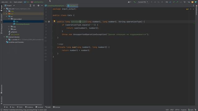Viewport: 198px width, 111px height.
Task: Click the warning indicator in editor corner
Action: point(187,9)
